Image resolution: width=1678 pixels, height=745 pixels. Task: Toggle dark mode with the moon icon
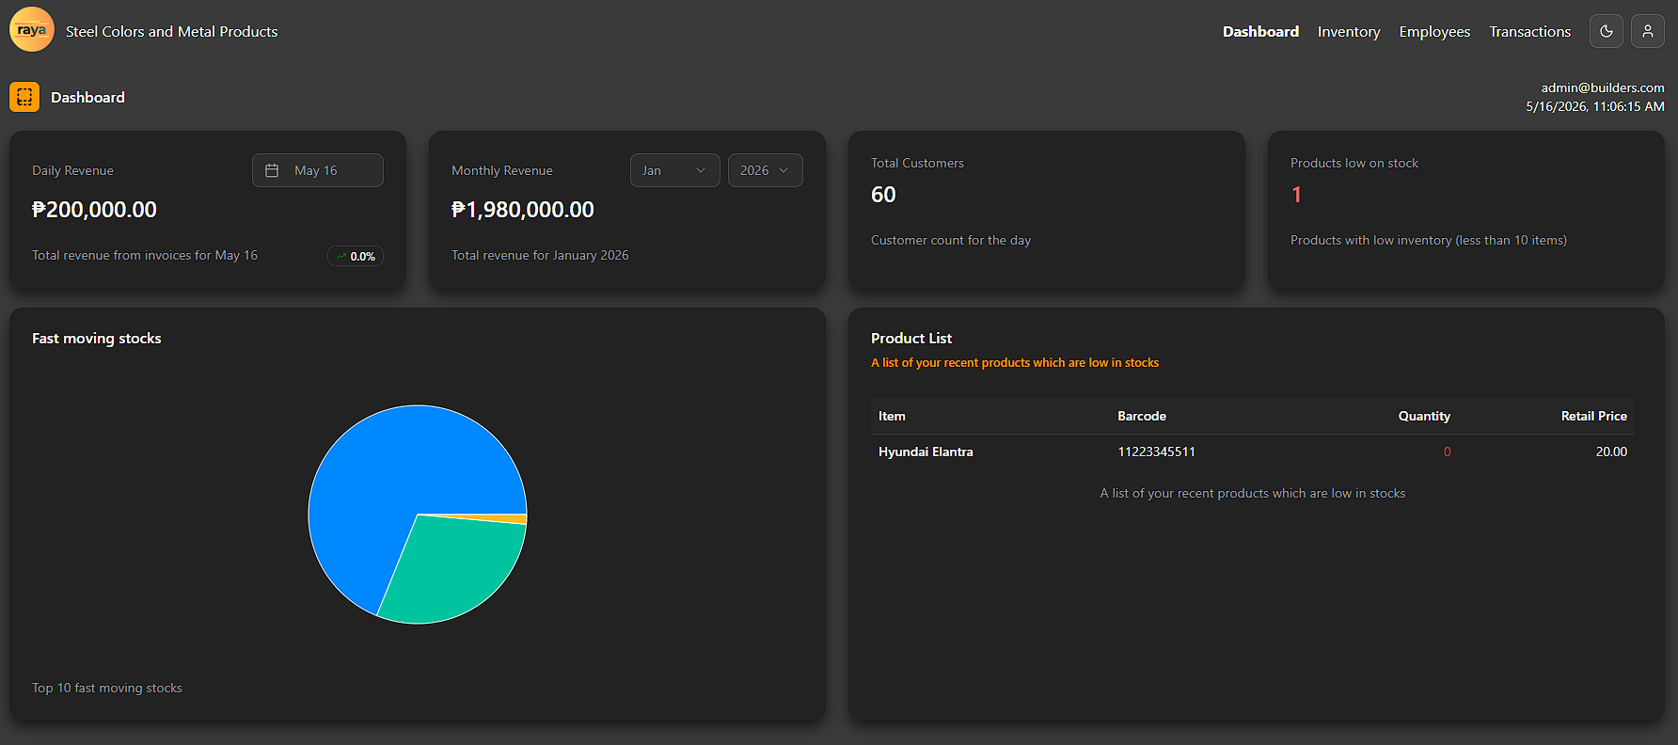click(1607, 31)
